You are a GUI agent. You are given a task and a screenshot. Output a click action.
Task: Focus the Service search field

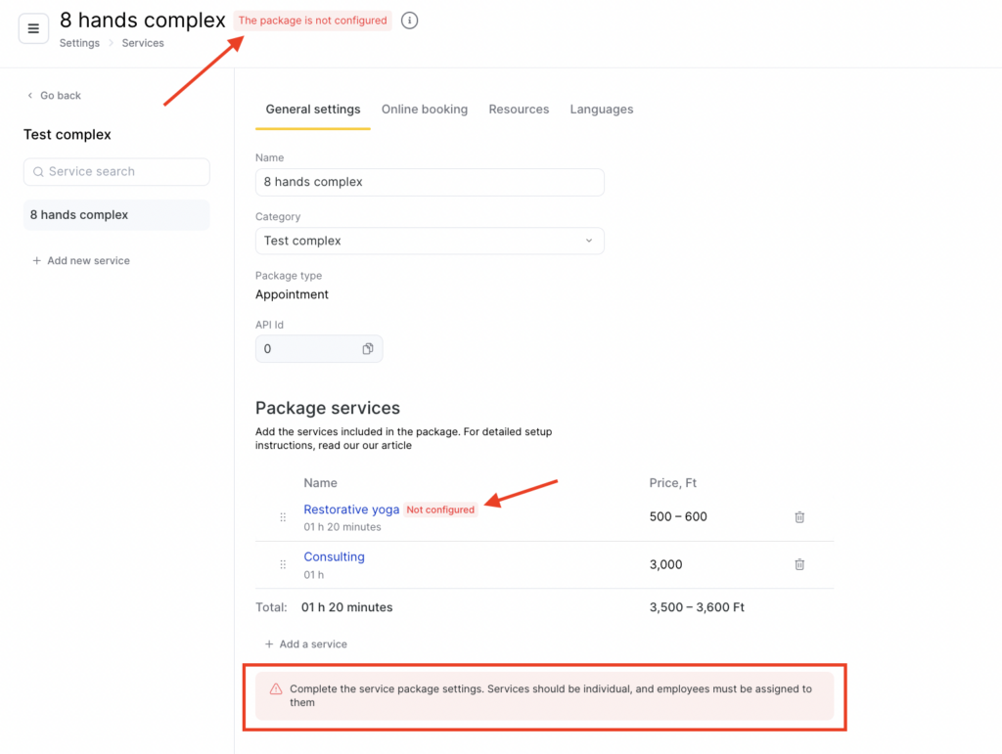tap(116, 172)
